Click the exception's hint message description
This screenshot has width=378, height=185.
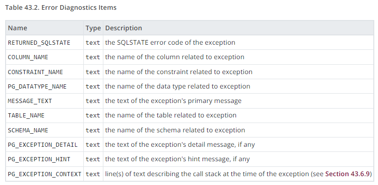click(x=177, y=159)
